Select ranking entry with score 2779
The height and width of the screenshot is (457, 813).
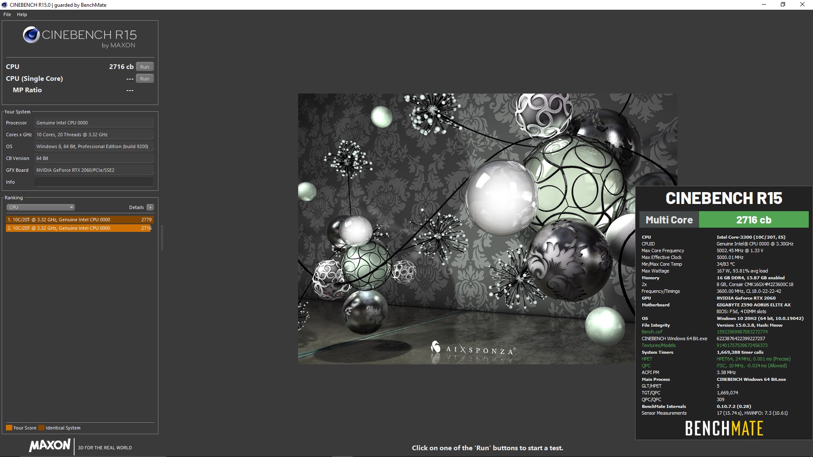click(x=80, y=220)
